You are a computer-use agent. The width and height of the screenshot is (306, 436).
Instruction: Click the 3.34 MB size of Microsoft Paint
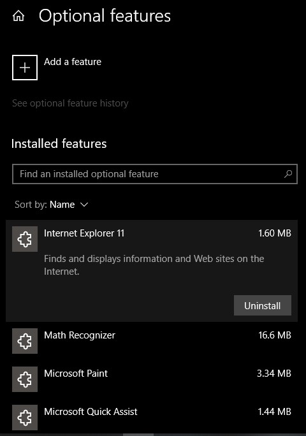point(274,374)
